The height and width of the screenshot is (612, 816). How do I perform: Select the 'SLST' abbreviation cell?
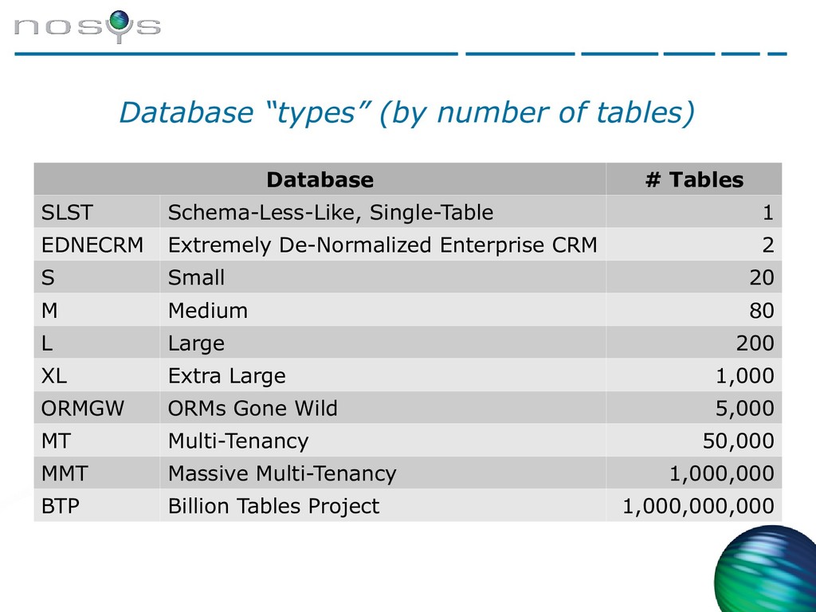coord(96,212)
